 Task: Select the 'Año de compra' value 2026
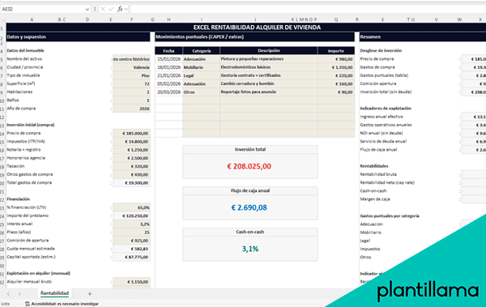(x=131, y=109)
